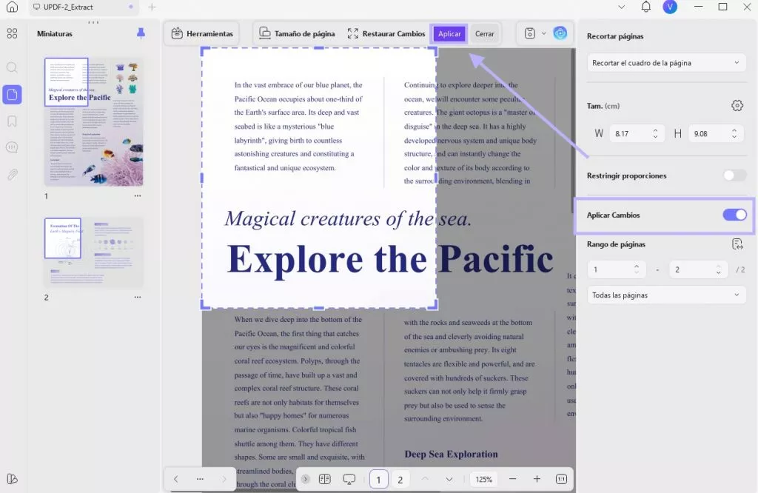Image resolution: width=758 pixels, height=493 pixels.
Task: Expand the save options arrow
Action: point(544,33)
